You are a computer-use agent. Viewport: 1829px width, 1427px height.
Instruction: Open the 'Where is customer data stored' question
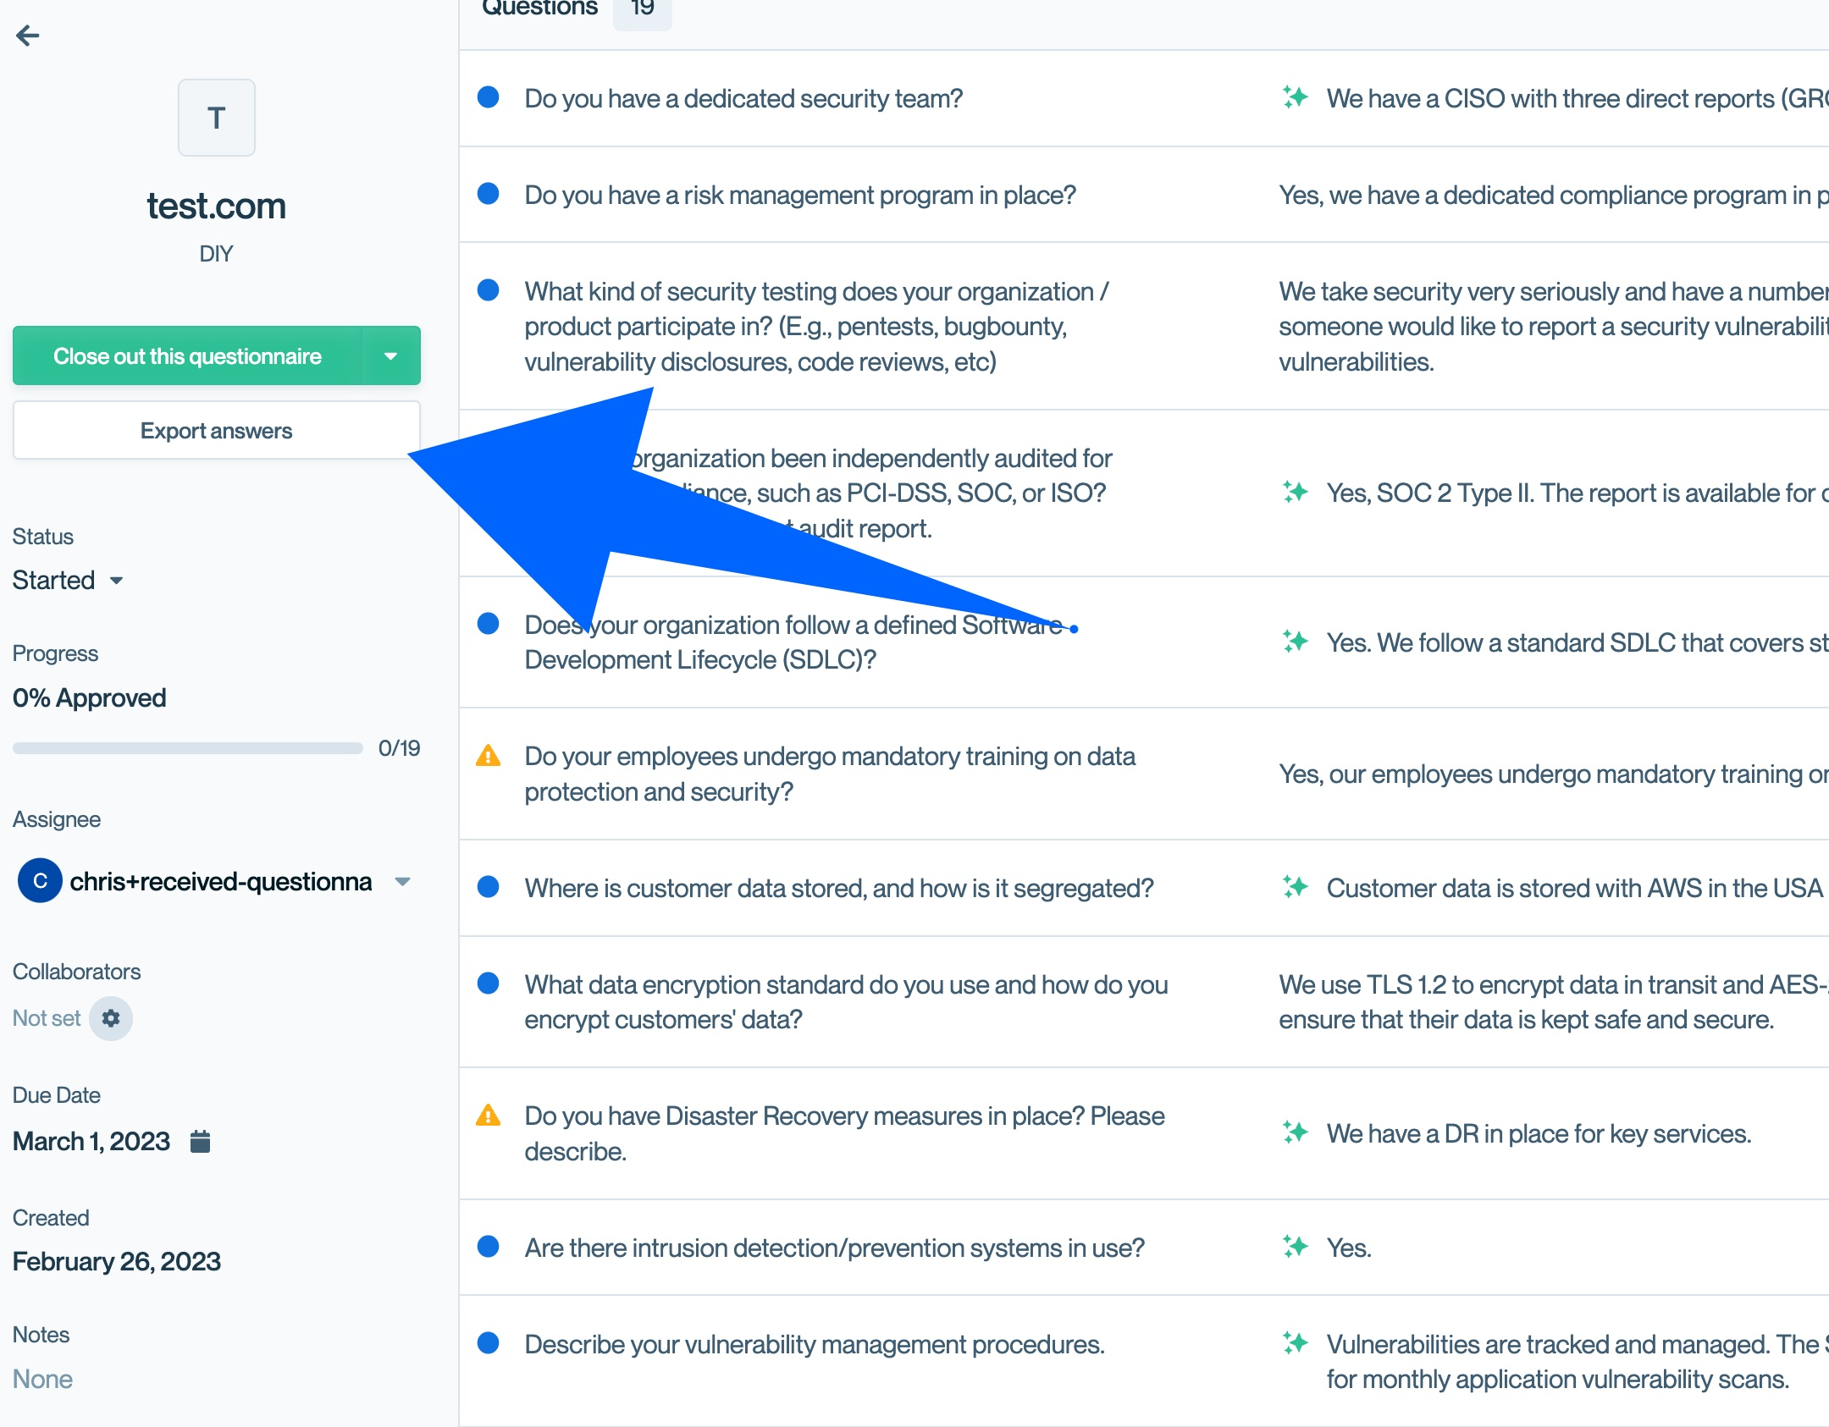pos(838,888)
